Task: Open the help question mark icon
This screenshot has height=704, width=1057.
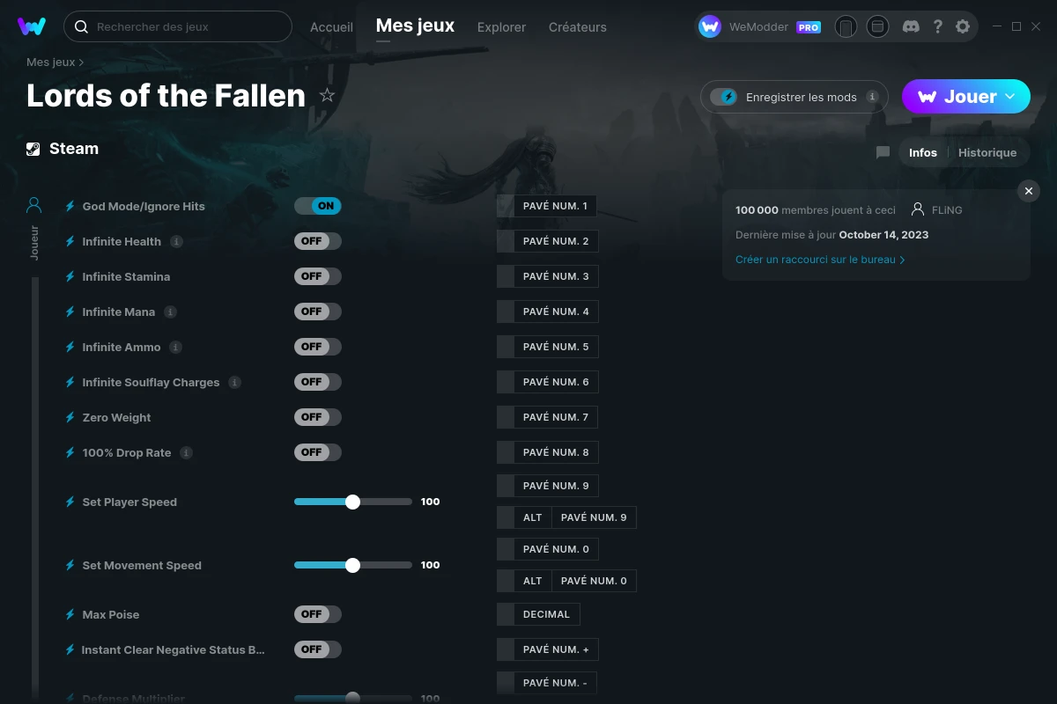Action: click(x=937, y=26)
